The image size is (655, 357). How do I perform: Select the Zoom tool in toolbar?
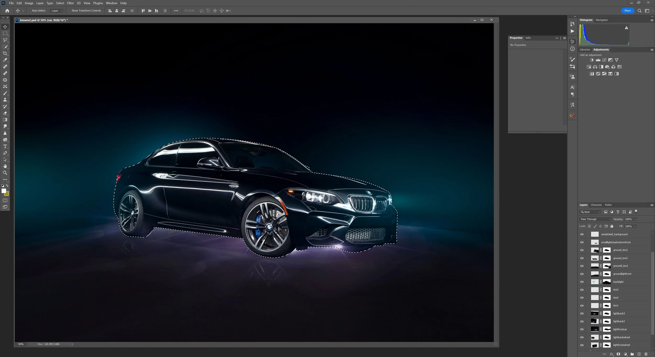[x=5, y=173]
